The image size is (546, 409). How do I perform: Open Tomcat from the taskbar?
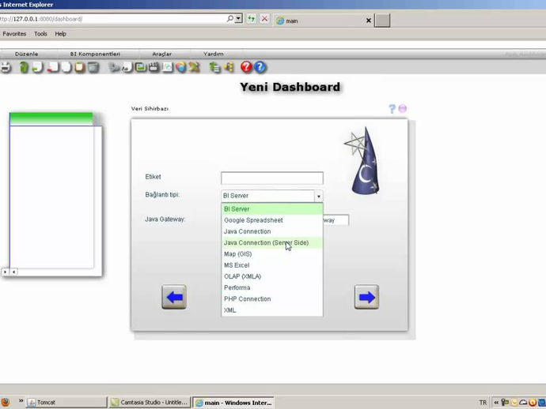(x=66, y=403)
